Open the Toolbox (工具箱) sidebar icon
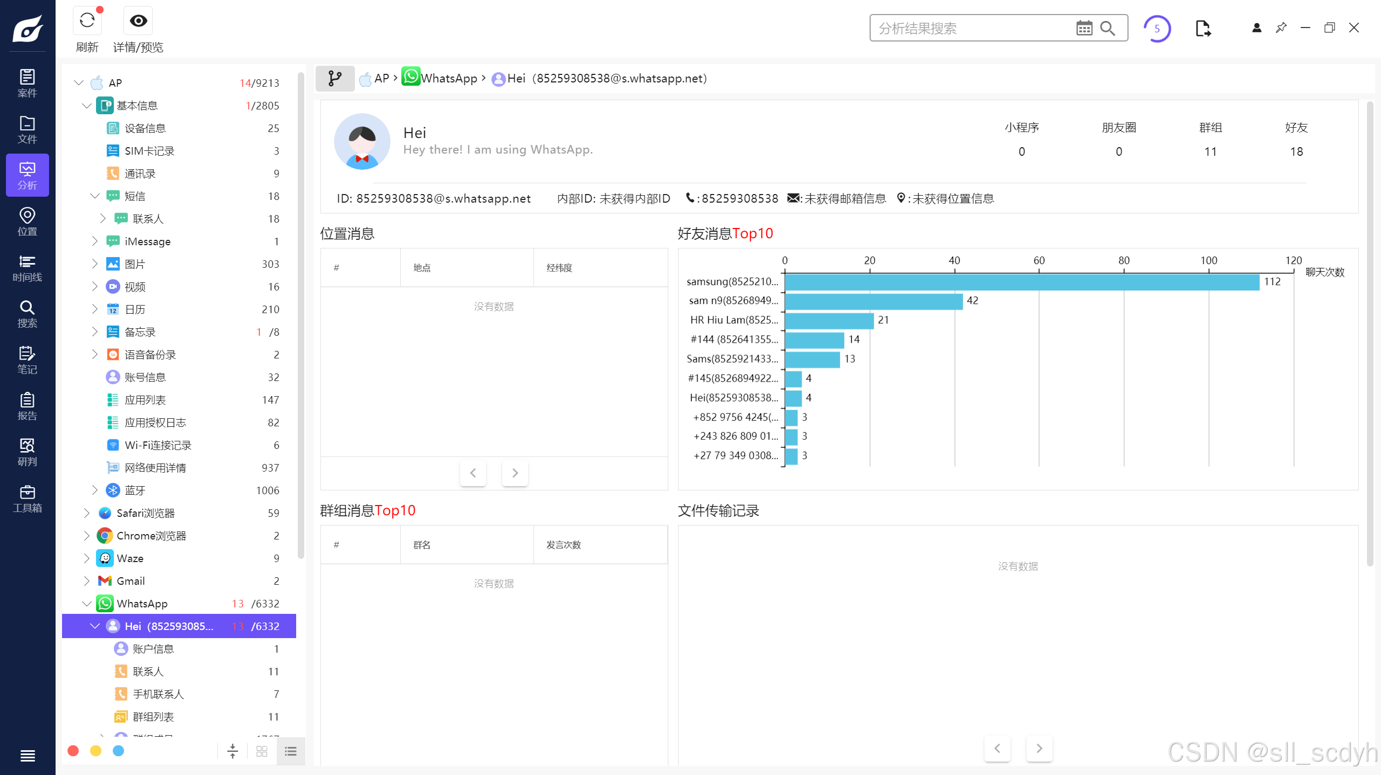 27,499
